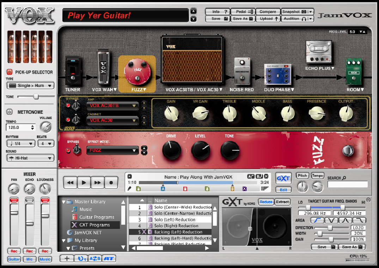Select the VOX WAH pedal
Screen dimensions: 379x268
tap(103, 67)
